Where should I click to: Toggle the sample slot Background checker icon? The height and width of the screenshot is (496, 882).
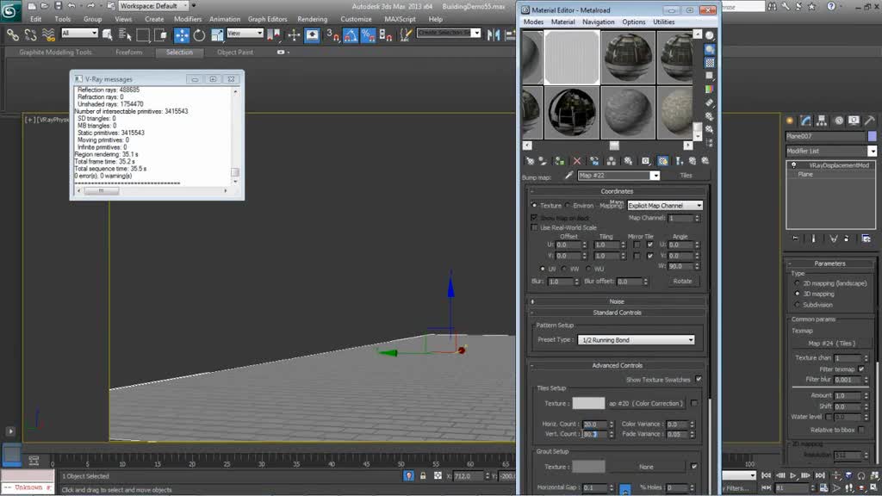click(710, 62)
